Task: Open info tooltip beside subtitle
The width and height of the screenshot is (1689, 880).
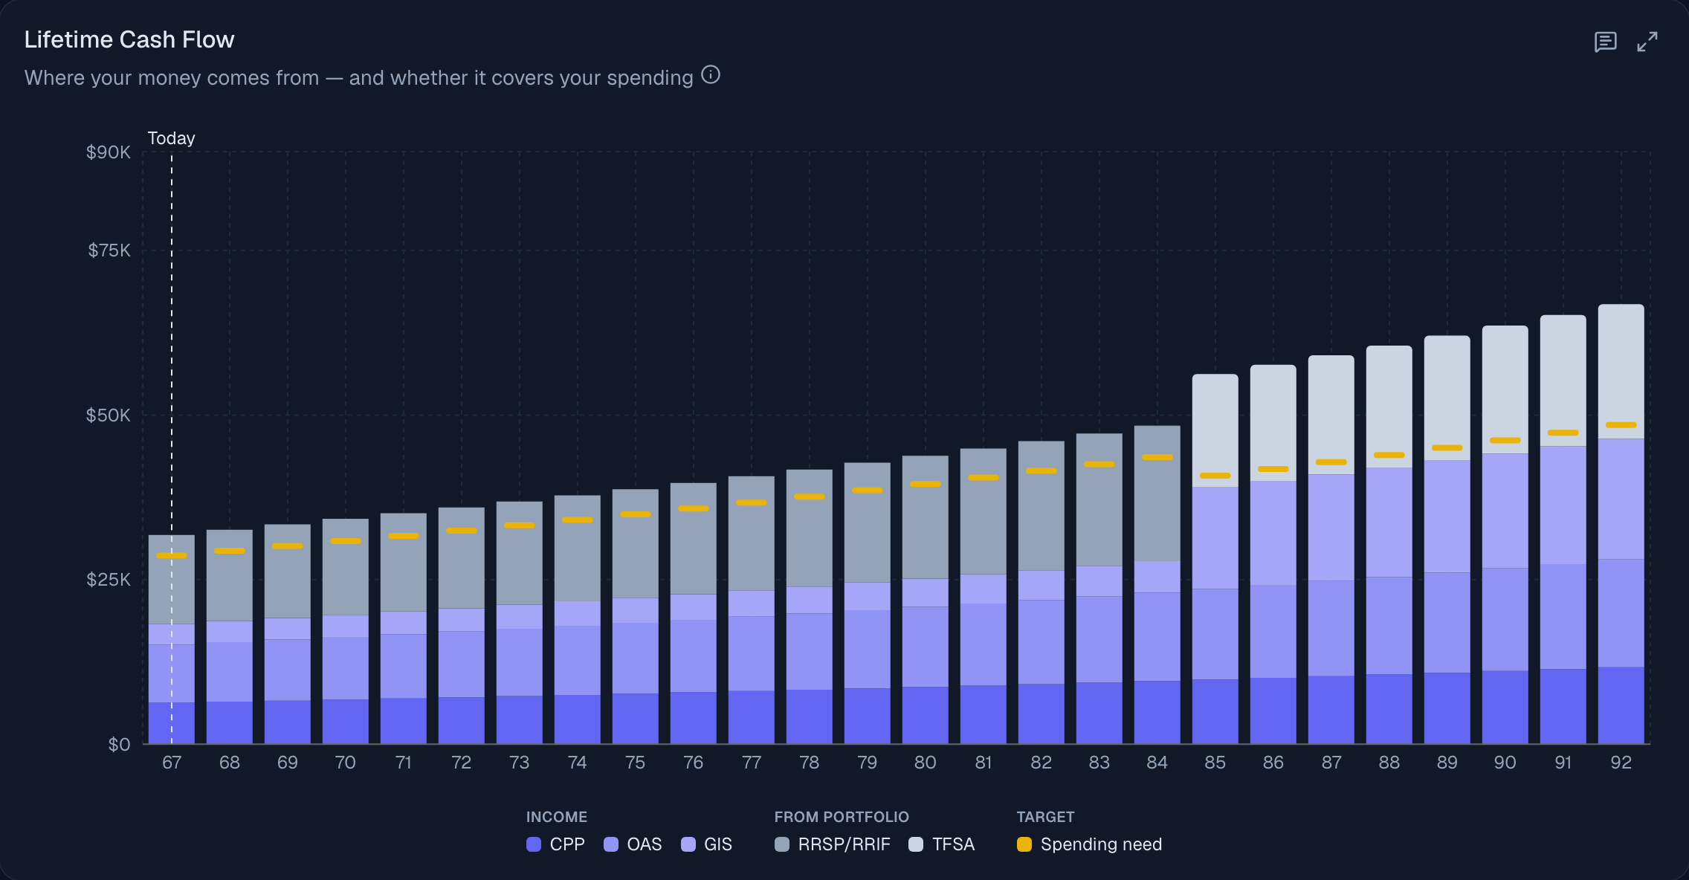Action: click(x=711, y=75)
